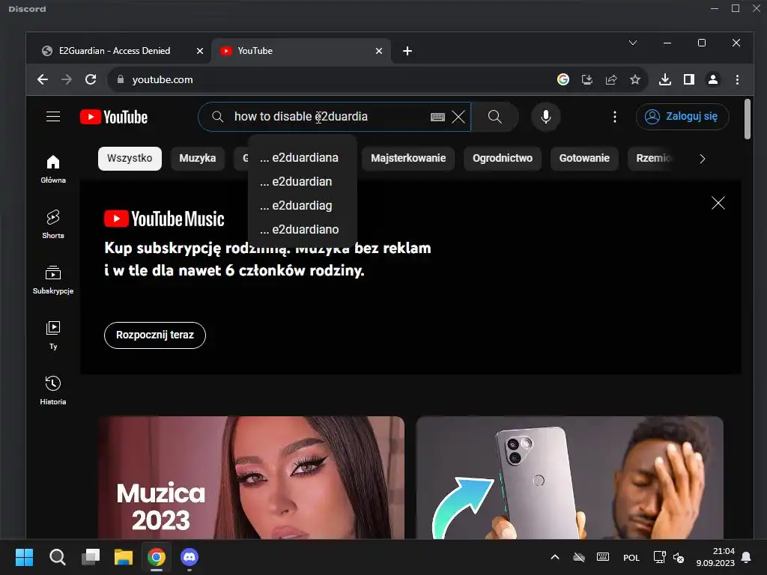Select the Ogrodnictwo filter chip
This screenshot has height=575, width=767.
click(x=503, y=159)
